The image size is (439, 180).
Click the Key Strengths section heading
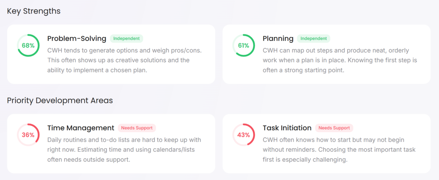pyautogui.click(x=34, y=11)
